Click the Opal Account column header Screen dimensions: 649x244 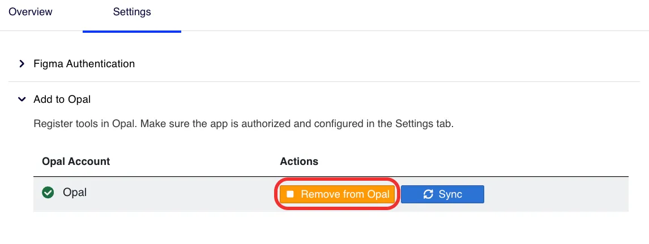click(76, 161)
